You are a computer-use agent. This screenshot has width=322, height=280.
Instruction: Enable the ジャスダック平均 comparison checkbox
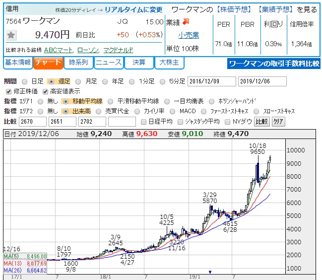[180, 122]
